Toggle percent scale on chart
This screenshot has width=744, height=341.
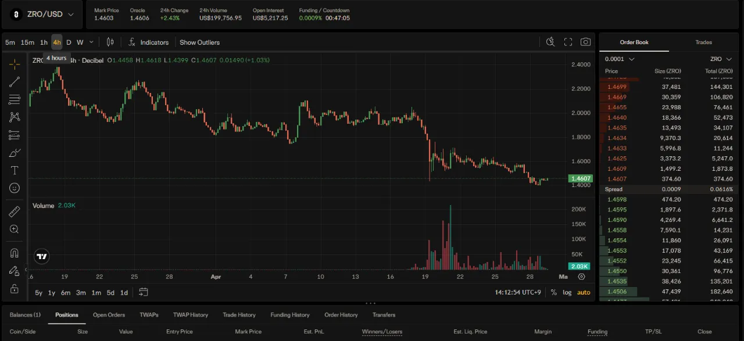point(553,293)
